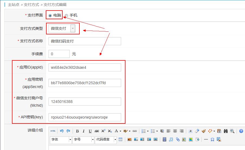Screen dimensions: 245x150
Task: Apply underline formatting
Action: point(90,131)
